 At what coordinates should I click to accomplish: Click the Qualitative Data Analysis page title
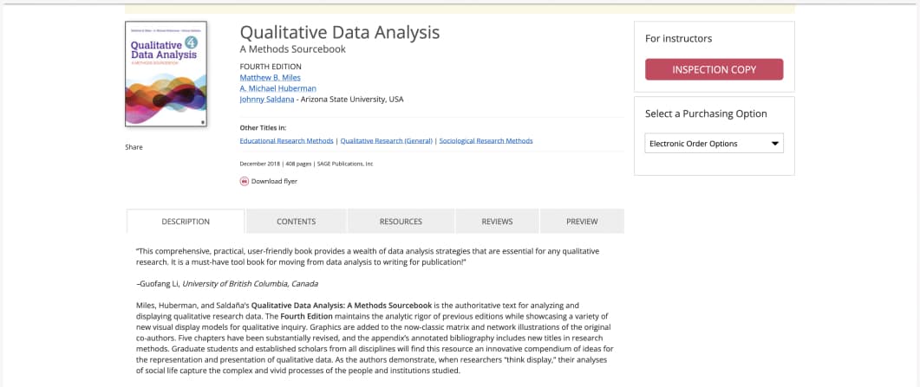(339, 33)
